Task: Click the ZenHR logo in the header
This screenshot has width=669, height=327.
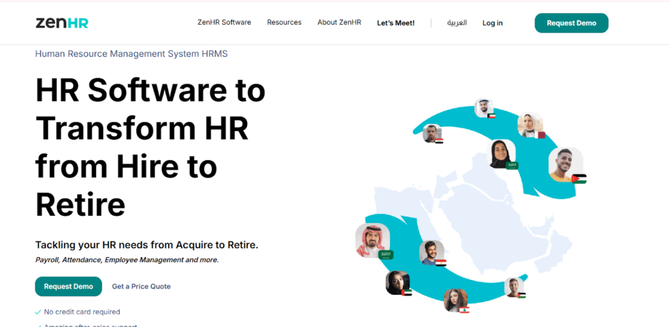Action: point(62,23)
